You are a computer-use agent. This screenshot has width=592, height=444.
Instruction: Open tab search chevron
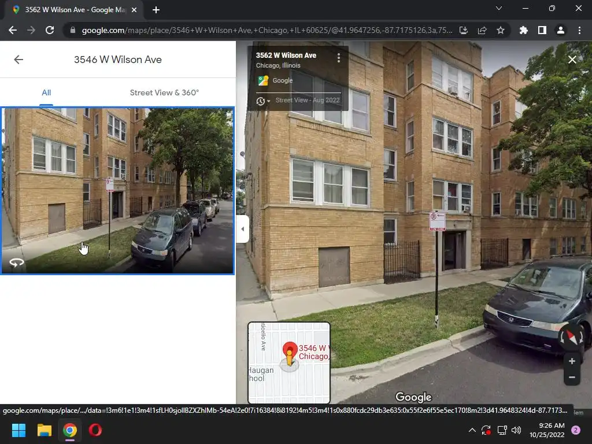499,8
